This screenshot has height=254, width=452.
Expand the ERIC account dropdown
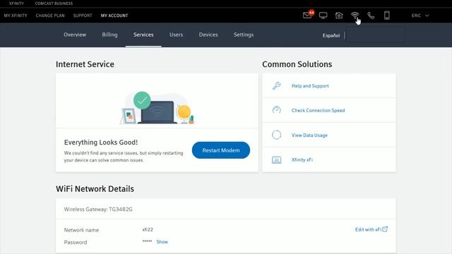pos(420,16)
